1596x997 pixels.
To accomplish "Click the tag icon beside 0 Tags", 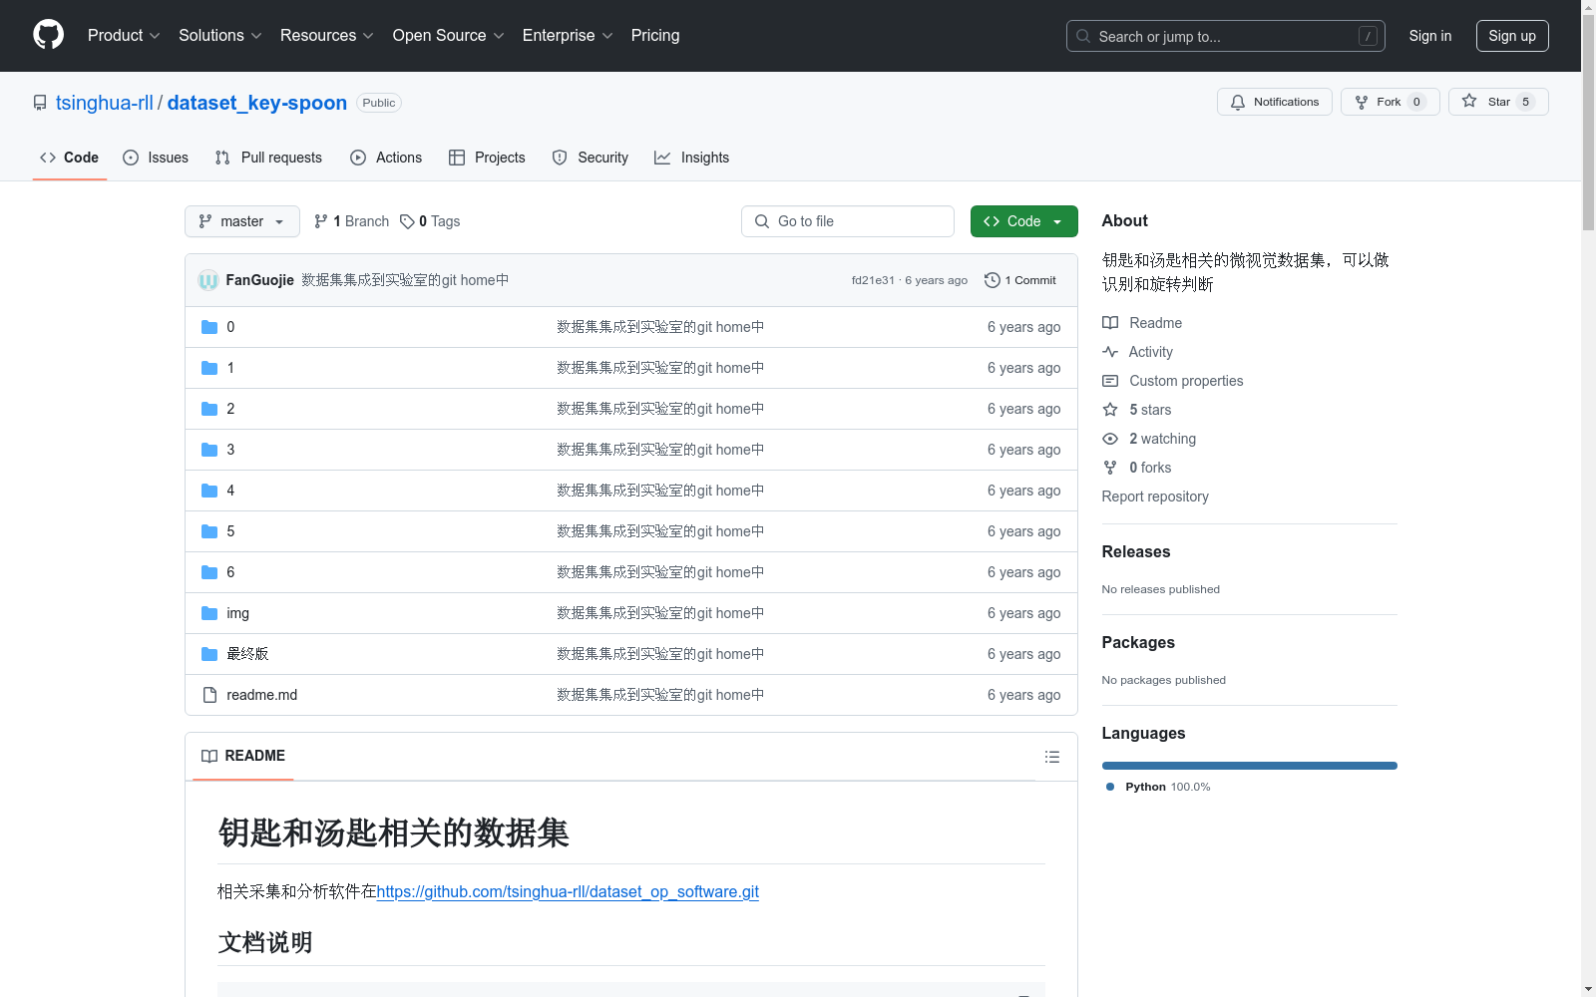I will point(407,221).
